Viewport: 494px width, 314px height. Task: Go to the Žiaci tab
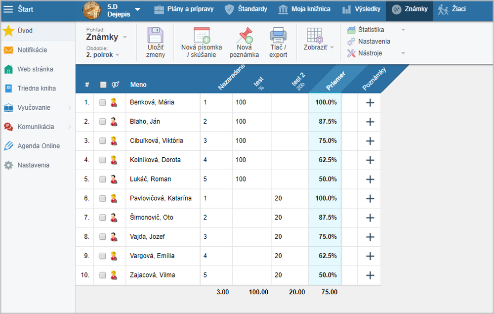[452, 9]
